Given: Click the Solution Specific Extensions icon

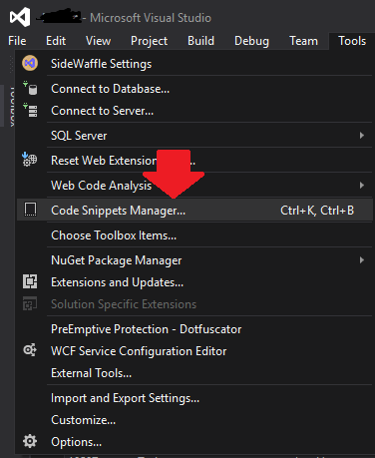Looking at the screenshot, I should click(30, 303).
